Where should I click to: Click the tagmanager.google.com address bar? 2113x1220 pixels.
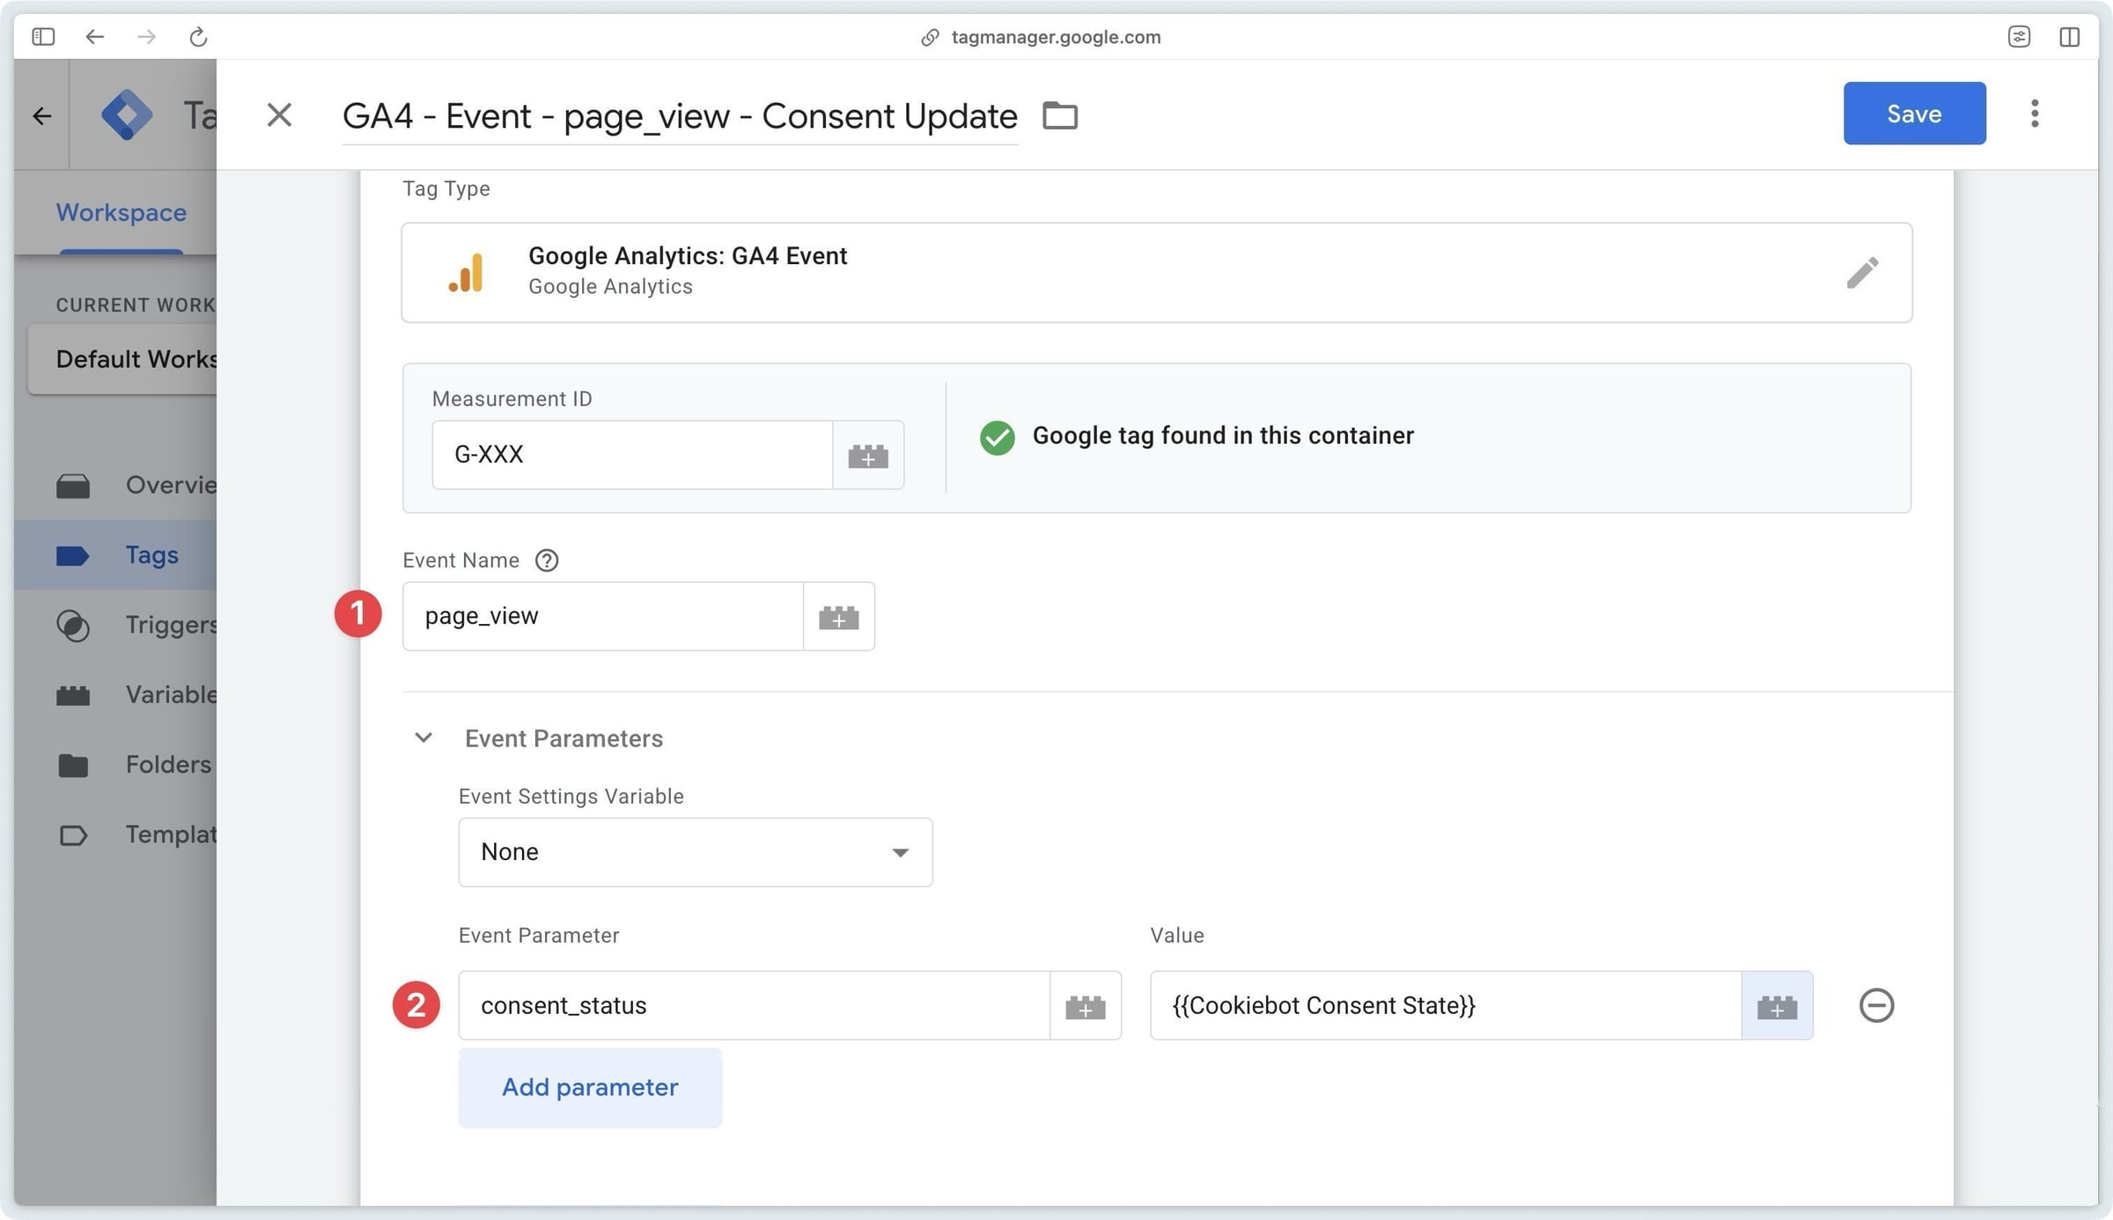click(x=1041, y=36)
